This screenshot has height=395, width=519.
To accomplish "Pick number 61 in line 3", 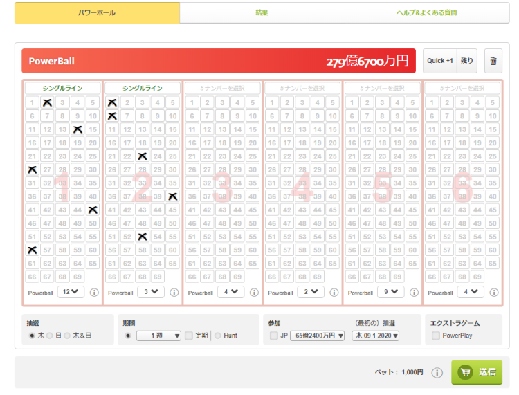I will [192, 264].
